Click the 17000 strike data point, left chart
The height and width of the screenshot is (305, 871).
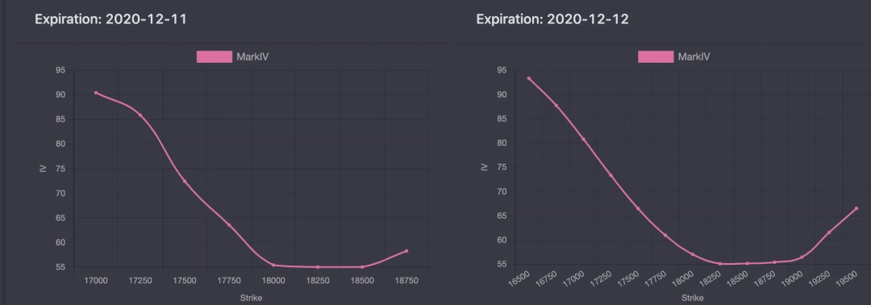click(x=95, y=93)
